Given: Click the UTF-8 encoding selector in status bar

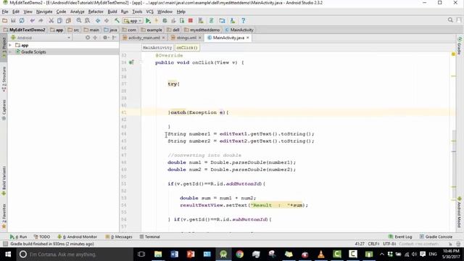Looking at the screenshot, I should tap(389, 244).
